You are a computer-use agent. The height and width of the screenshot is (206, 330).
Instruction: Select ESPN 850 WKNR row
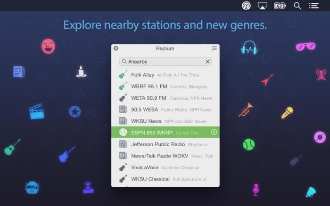[165, 132]
